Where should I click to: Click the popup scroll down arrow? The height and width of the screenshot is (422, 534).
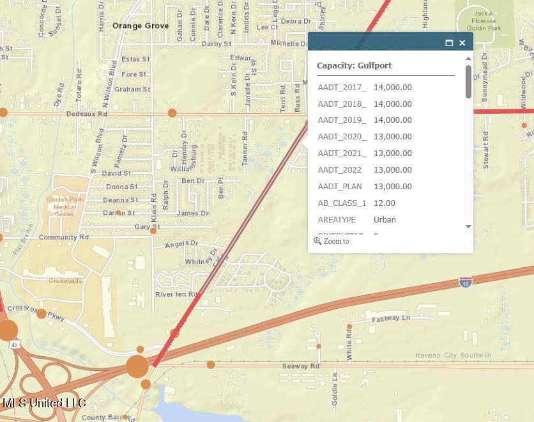pyautogui.click(x=468, y=226)
